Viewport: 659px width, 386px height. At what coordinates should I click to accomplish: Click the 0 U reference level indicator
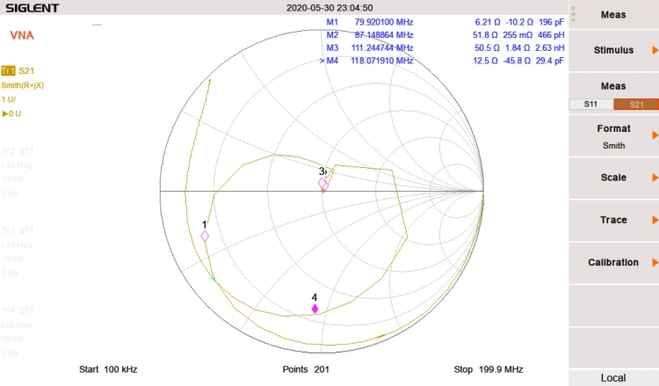coord(11,113)
